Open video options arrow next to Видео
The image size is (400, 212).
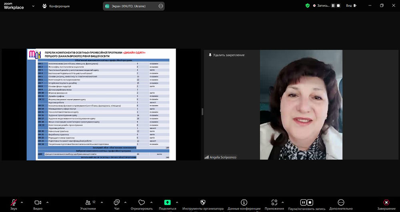point(48,202)
